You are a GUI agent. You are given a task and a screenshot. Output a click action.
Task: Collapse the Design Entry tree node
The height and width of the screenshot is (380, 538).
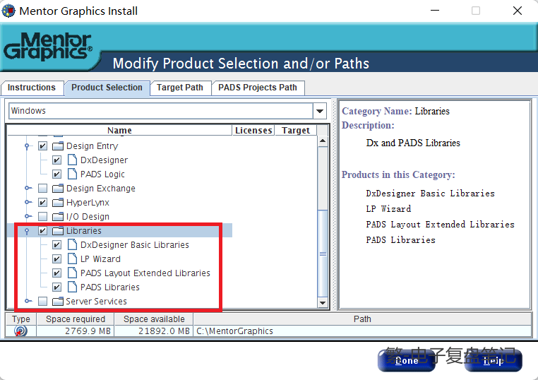pos(27,146)
